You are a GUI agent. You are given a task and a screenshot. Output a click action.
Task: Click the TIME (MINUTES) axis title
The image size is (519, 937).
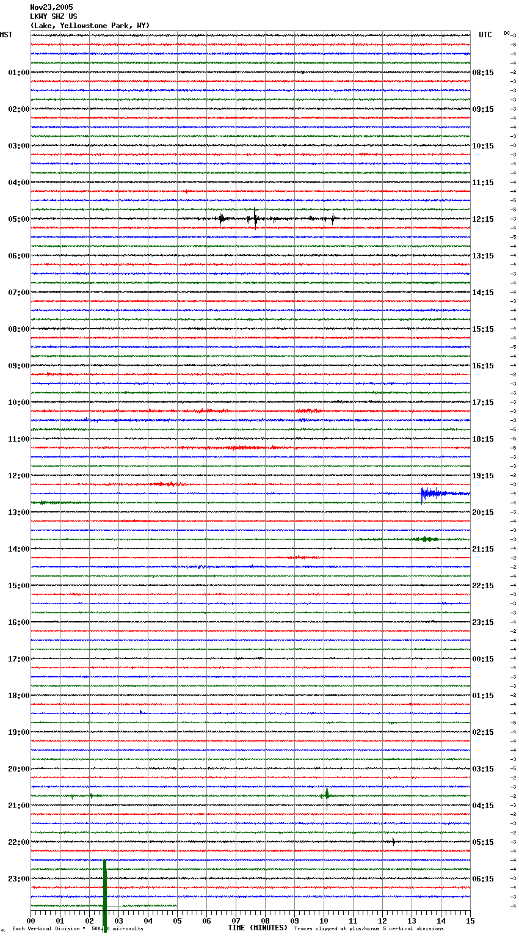point(258,928)
